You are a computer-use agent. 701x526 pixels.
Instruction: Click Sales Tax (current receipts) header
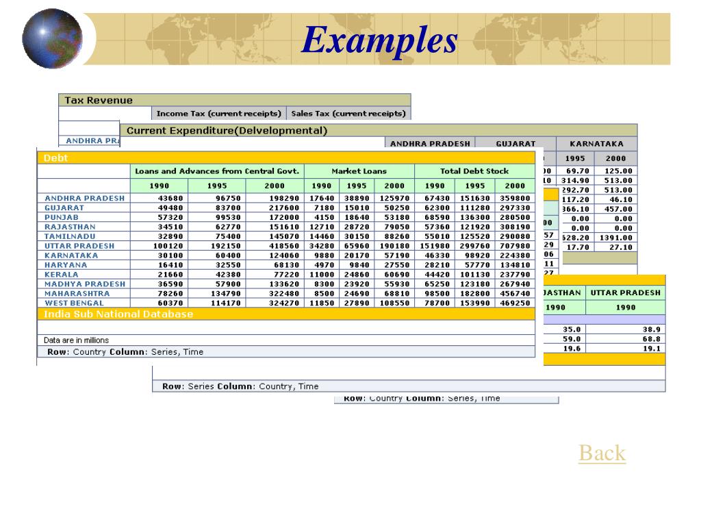pyautogui.click(x=348, y=114)
